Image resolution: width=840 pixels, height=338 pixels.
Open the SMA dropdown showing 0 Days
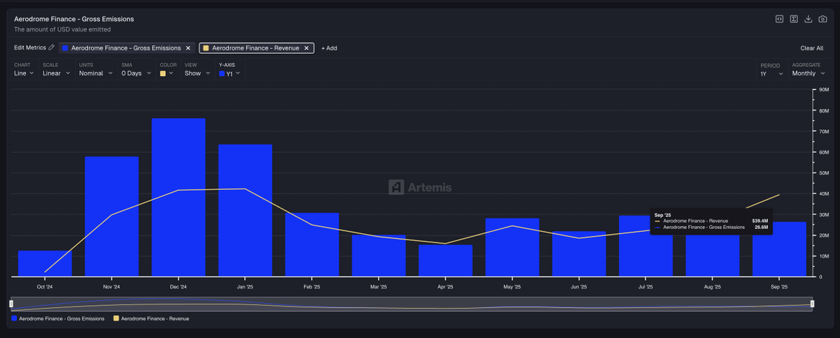[x=135, y=73]
